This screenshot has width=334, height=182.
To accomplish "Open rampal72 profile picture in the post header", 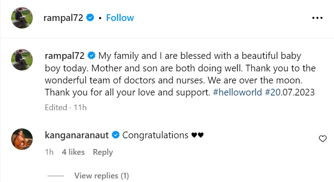I will coord(22,18).
